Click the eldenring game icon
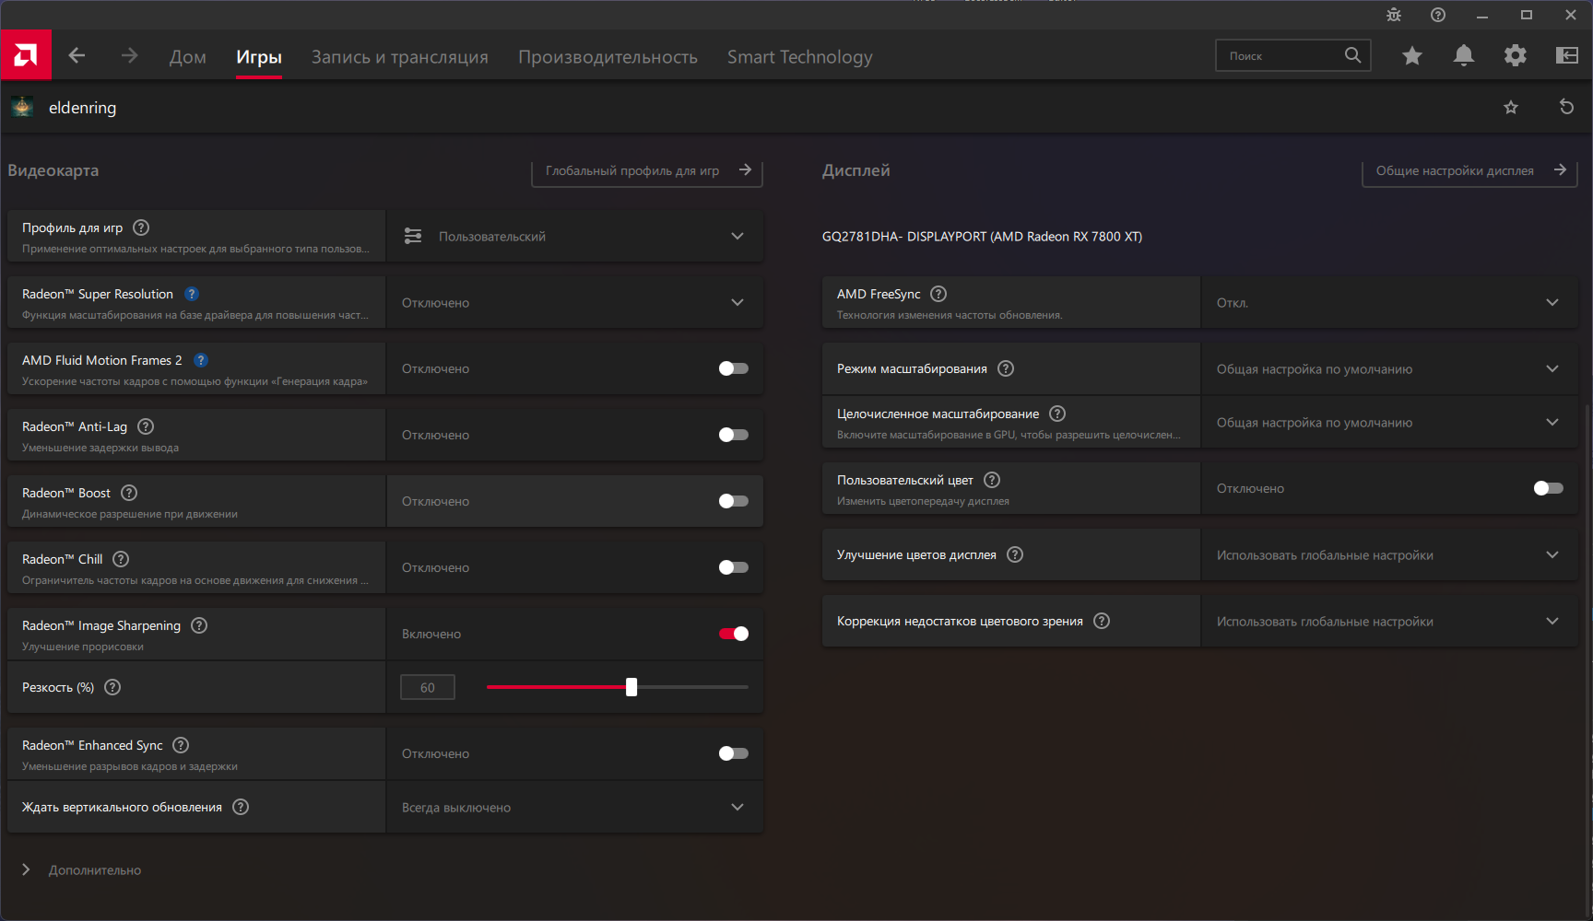The width and height of the screenshot is (1593, 921). 22,107
